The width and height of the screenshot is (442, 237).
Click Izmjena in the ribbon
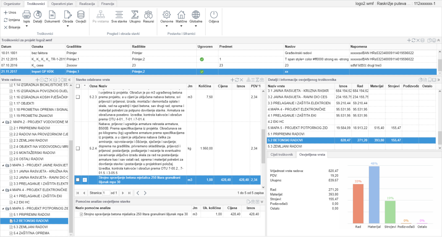[x=12, y=20]
